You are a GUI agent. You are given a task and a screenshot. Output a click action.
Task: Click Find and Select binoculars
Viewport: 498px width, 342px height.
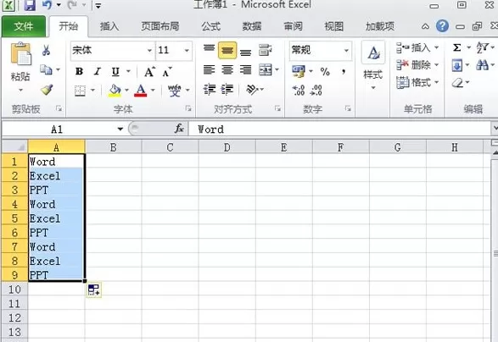pos(482,65)
